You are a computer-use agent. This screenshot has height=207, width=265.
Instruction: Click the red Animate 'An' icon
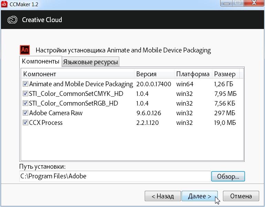[x=25, y=50]
